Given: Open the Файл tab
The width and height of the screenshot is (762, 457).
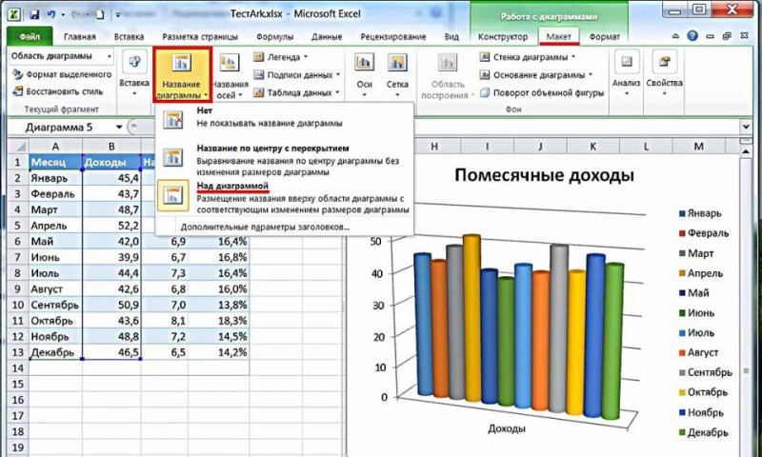Looking at the screenshot, I should [30, 37].
